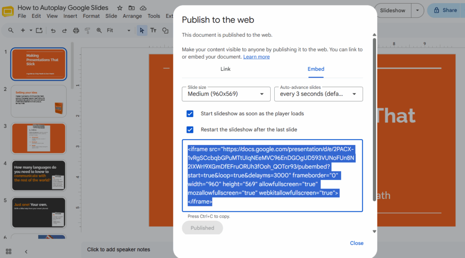Open Slideshow options dropdown arrow
This screenshot has width=465, height=258.
(417, 10)
